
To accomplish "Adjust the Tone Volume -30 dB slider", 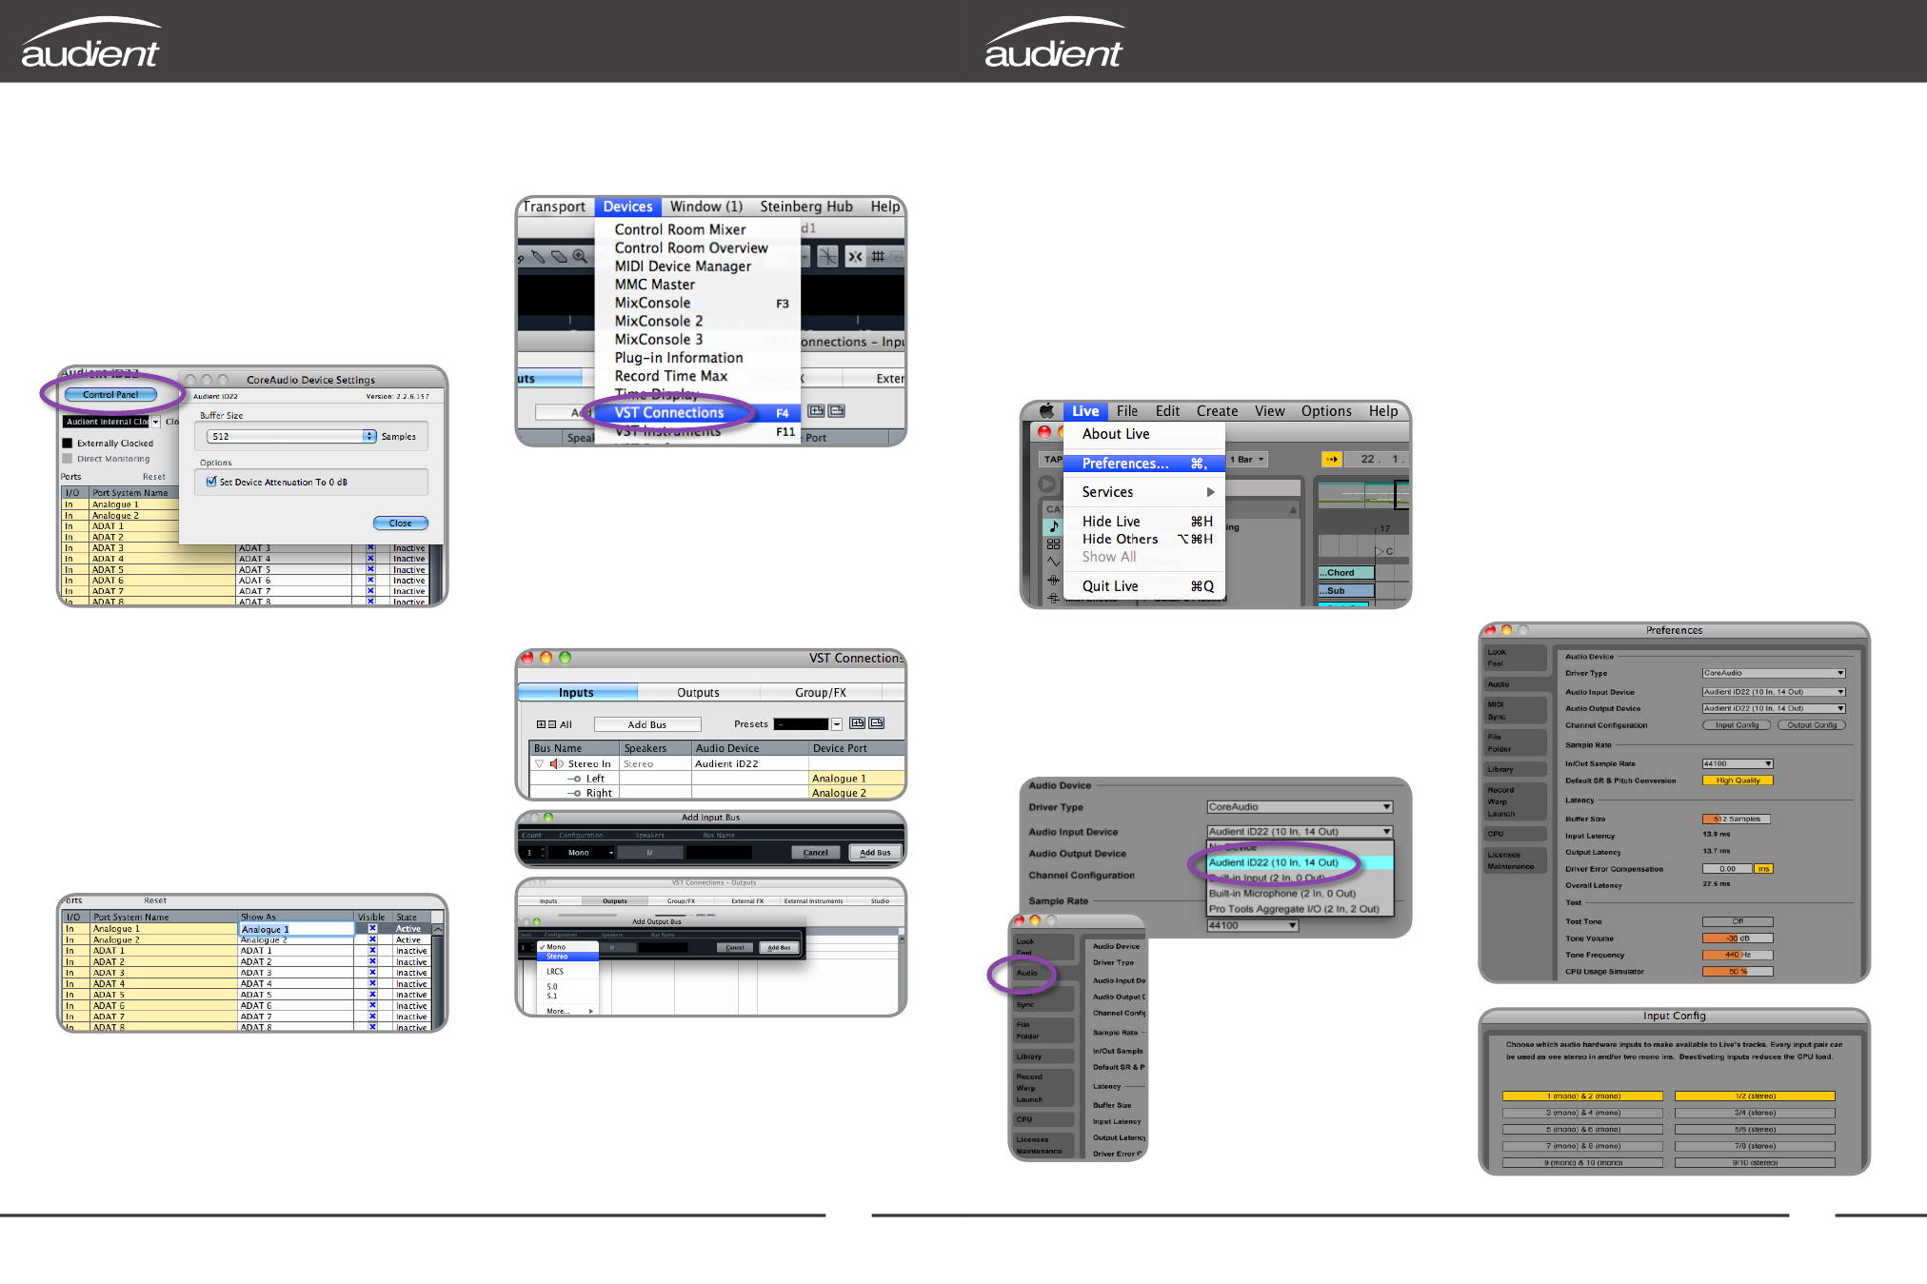I will (1738, 938).
